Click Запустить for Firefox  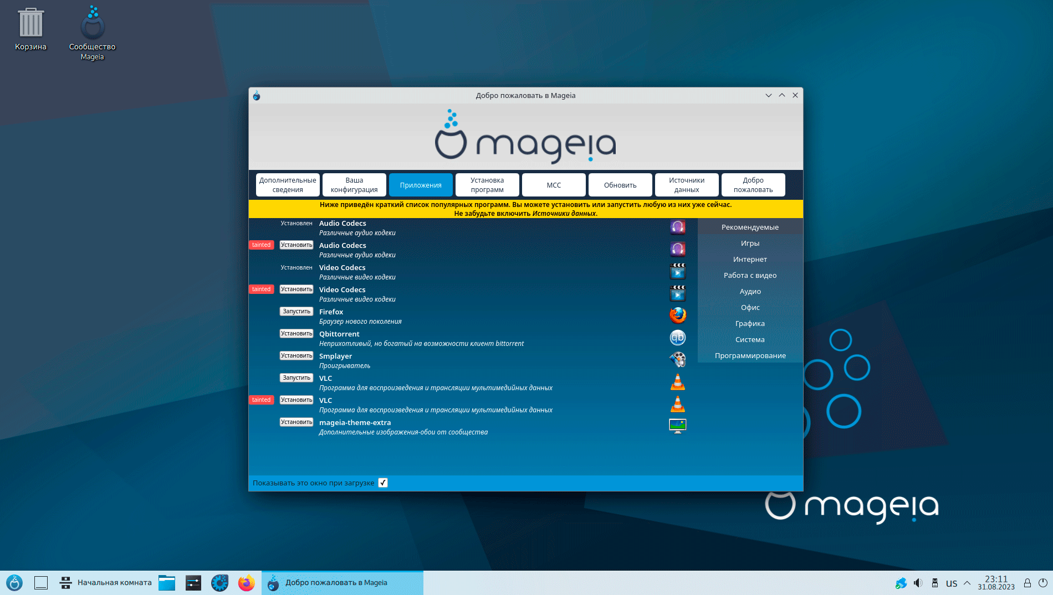[297, 311]
